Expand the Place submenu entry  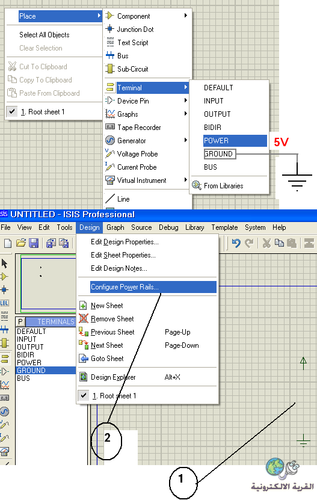point(60,16)
